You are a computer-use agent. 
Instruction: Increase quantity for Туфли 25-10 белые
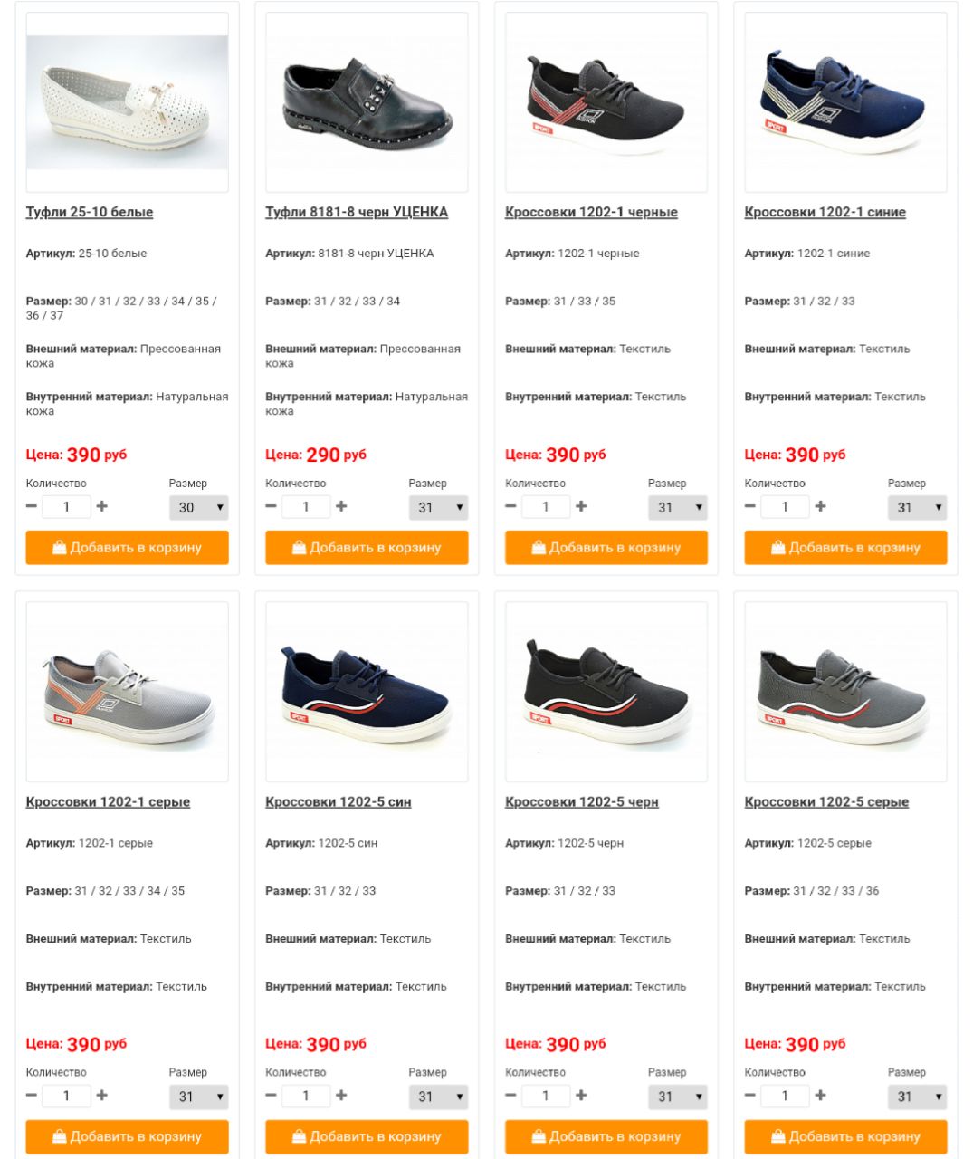pyautogui.click(x=102, y=506)
